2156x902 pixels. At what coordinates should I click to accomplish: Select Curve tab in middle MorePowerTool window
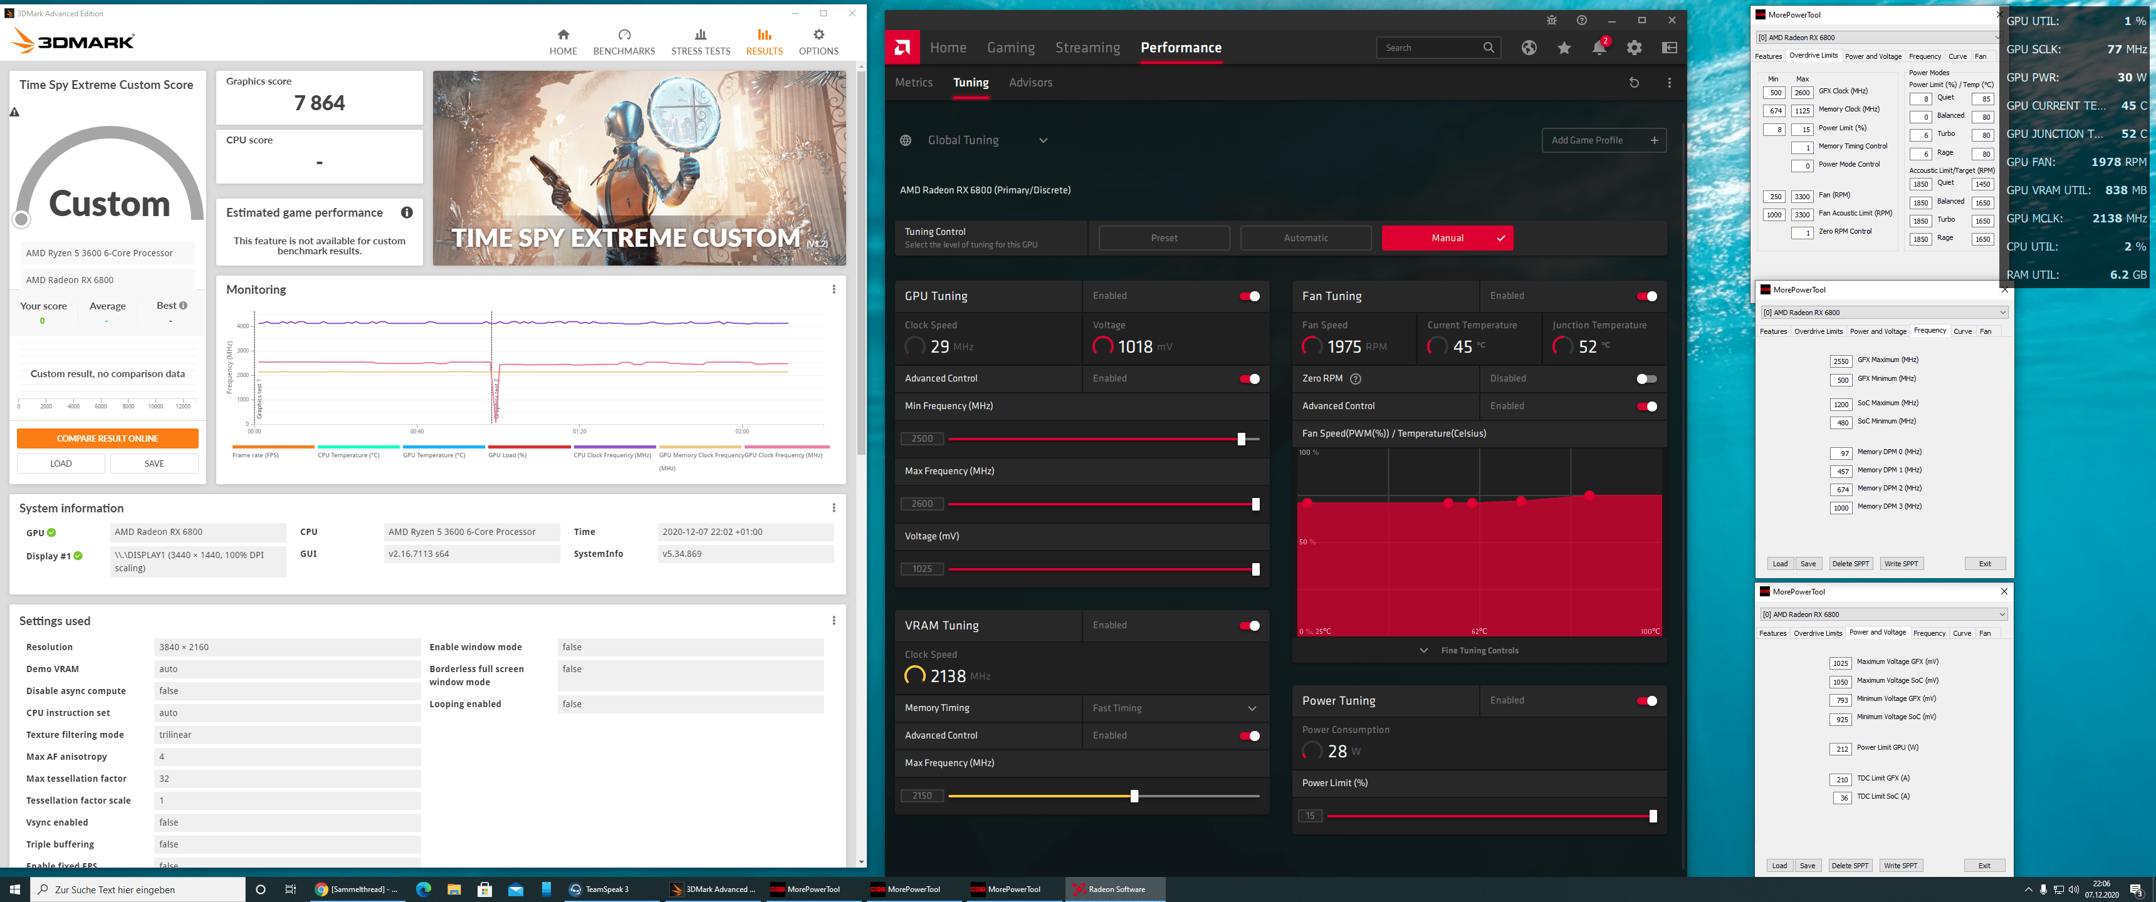pyautogui.click(x=1963, y=332)
